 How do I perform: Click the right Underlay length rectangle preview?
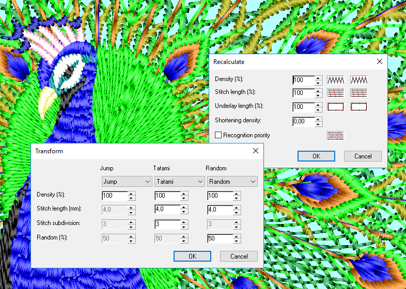(358, 107)
